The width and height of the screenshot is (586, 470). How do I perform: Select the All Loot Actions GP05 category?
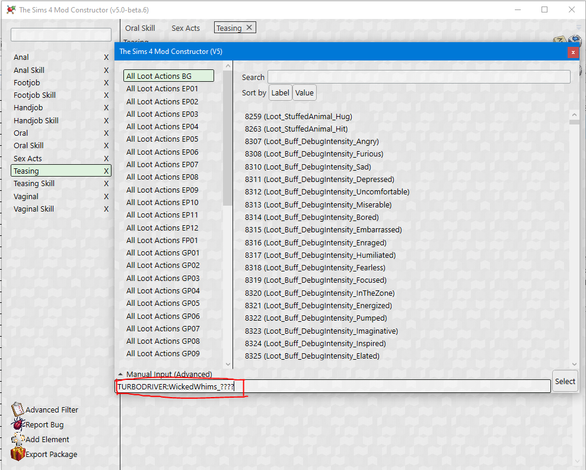point(163,303)
